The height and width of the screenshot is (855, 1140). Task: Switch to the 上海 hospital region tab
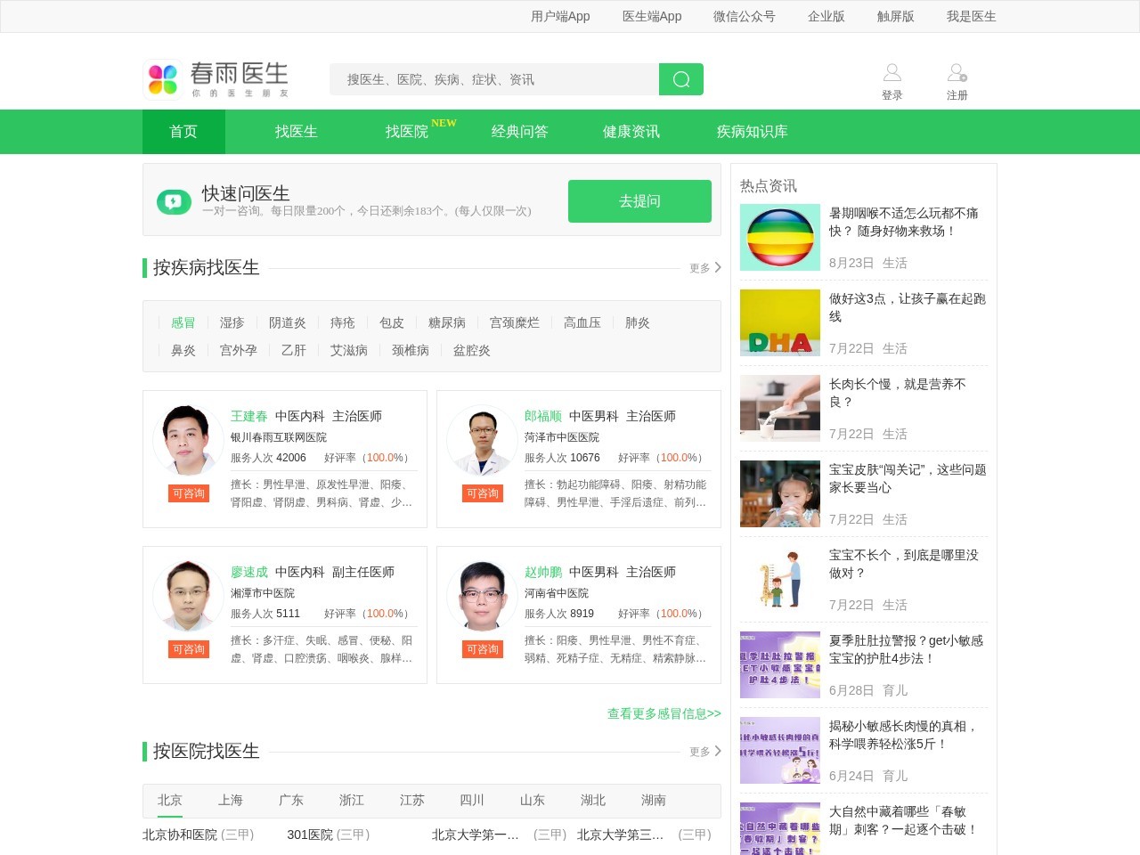pyautogui.click(x=230, y=800)
